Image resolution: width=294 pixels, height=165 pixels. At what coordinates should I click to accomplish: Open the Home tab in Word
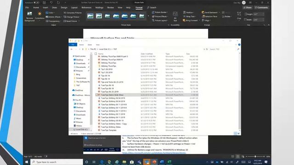tap(36, 7)
